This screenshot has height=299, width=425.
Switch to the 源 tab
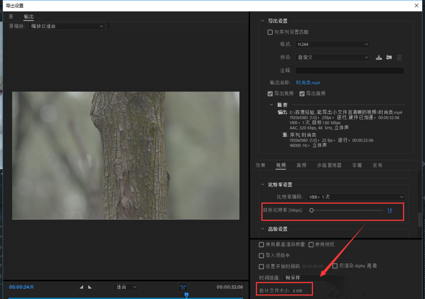[x=11, y=16]
